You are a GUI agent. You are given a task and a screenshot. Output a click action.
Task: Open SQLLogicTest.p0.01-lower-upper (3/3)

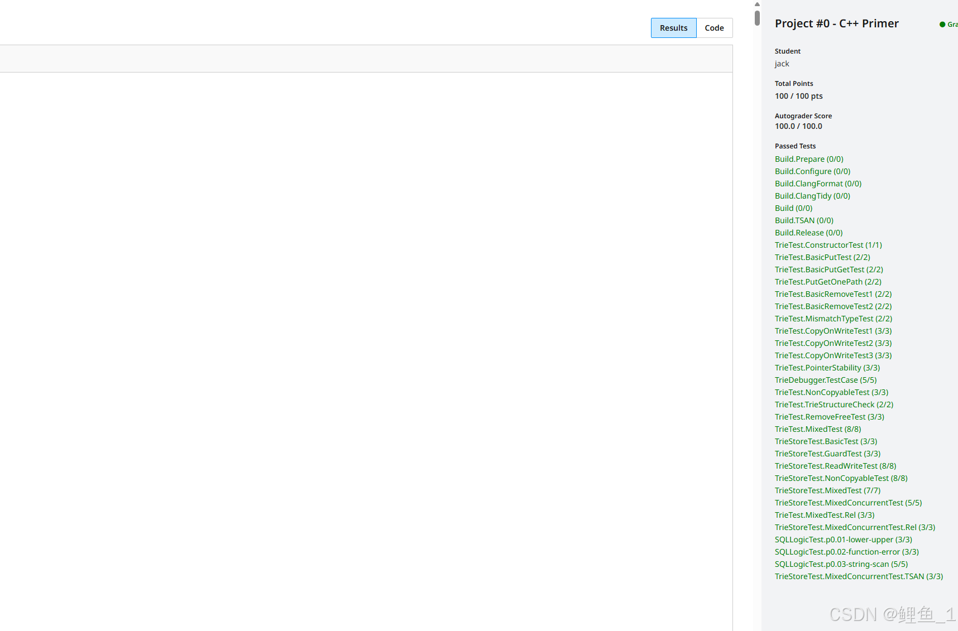coord(843,540)
